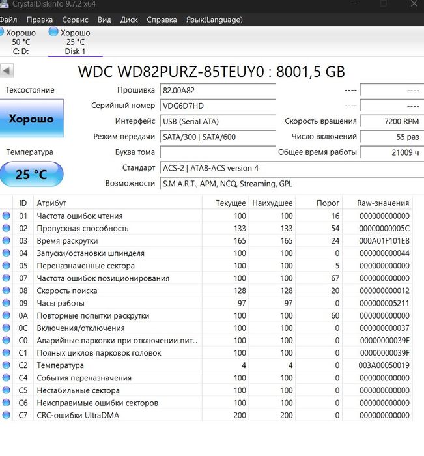Click status orb for attribute 04

[x=6, y=253]
